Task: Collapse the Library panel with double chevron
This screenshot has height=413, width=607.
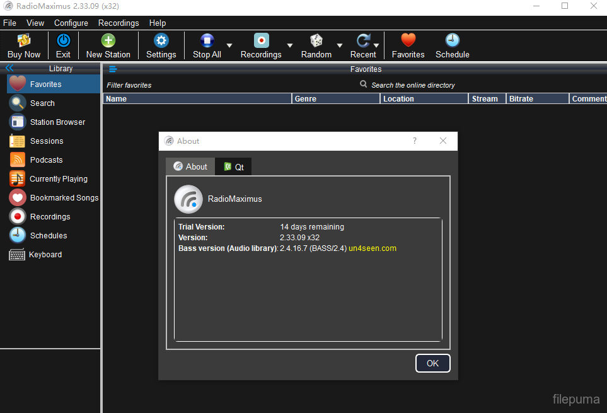Action: 9,68
